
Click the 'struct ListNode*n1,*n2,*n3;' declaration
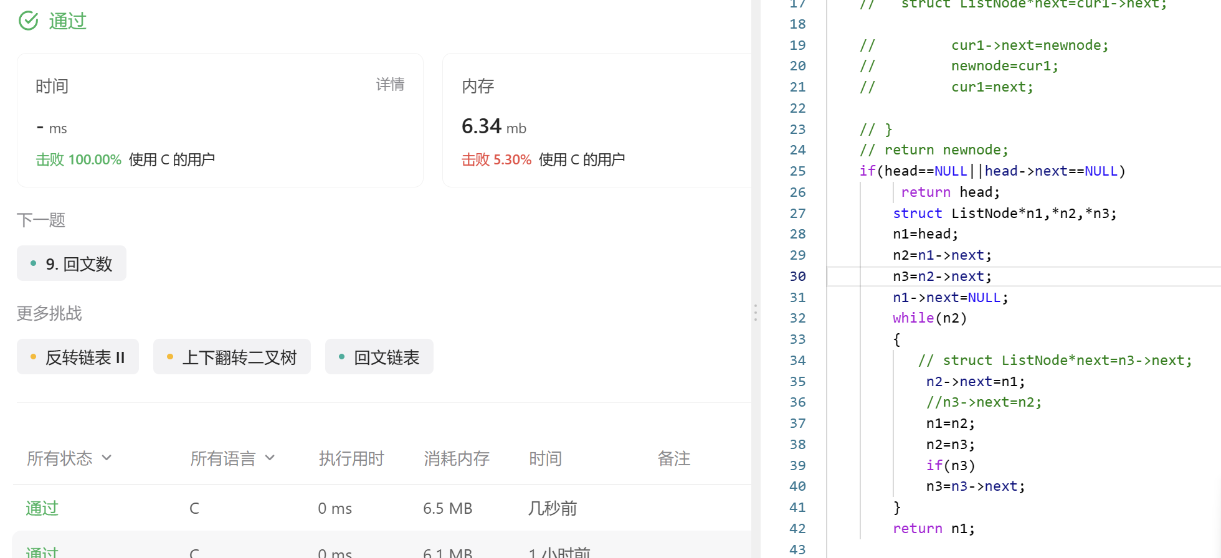pos(1005,213)
